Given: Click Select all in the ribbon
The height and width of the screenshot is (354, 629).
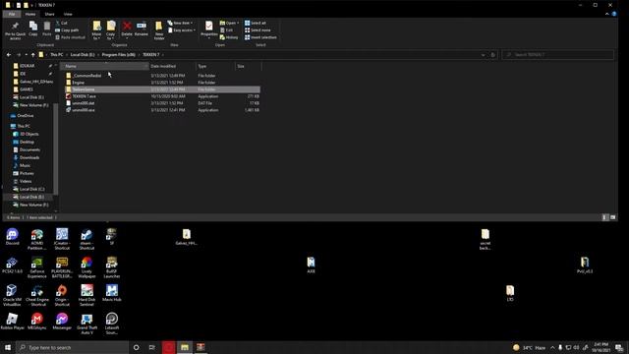Looking at the screenshot, I should click(256, 23).
